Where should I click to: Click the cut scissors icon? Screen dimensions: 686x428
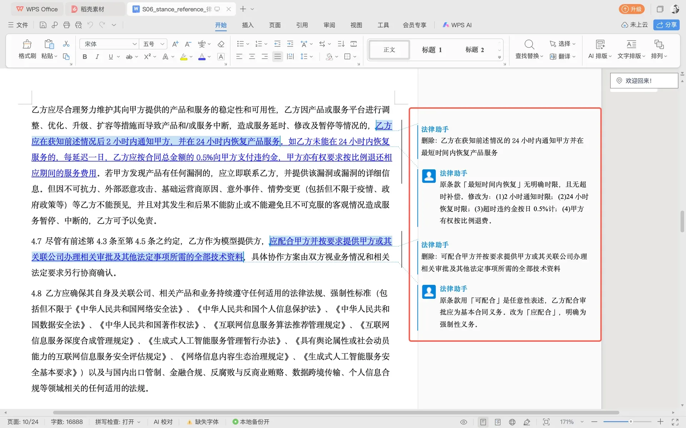[66, 44]
